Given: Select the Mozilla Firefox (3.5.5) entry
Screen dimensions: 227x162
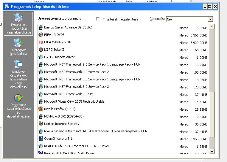Looking at the screenshot, I should [x=123, y=109].
